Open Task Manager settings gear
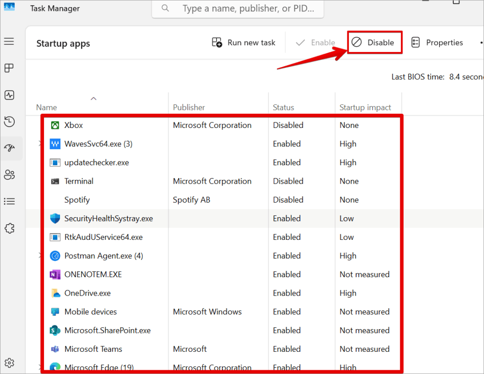This screenshot has height=374, width=484. [x=9, y=363]
